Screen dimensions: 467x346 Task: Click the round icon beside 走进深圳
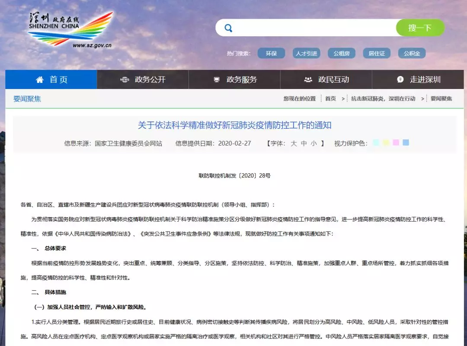pos(400,80)
